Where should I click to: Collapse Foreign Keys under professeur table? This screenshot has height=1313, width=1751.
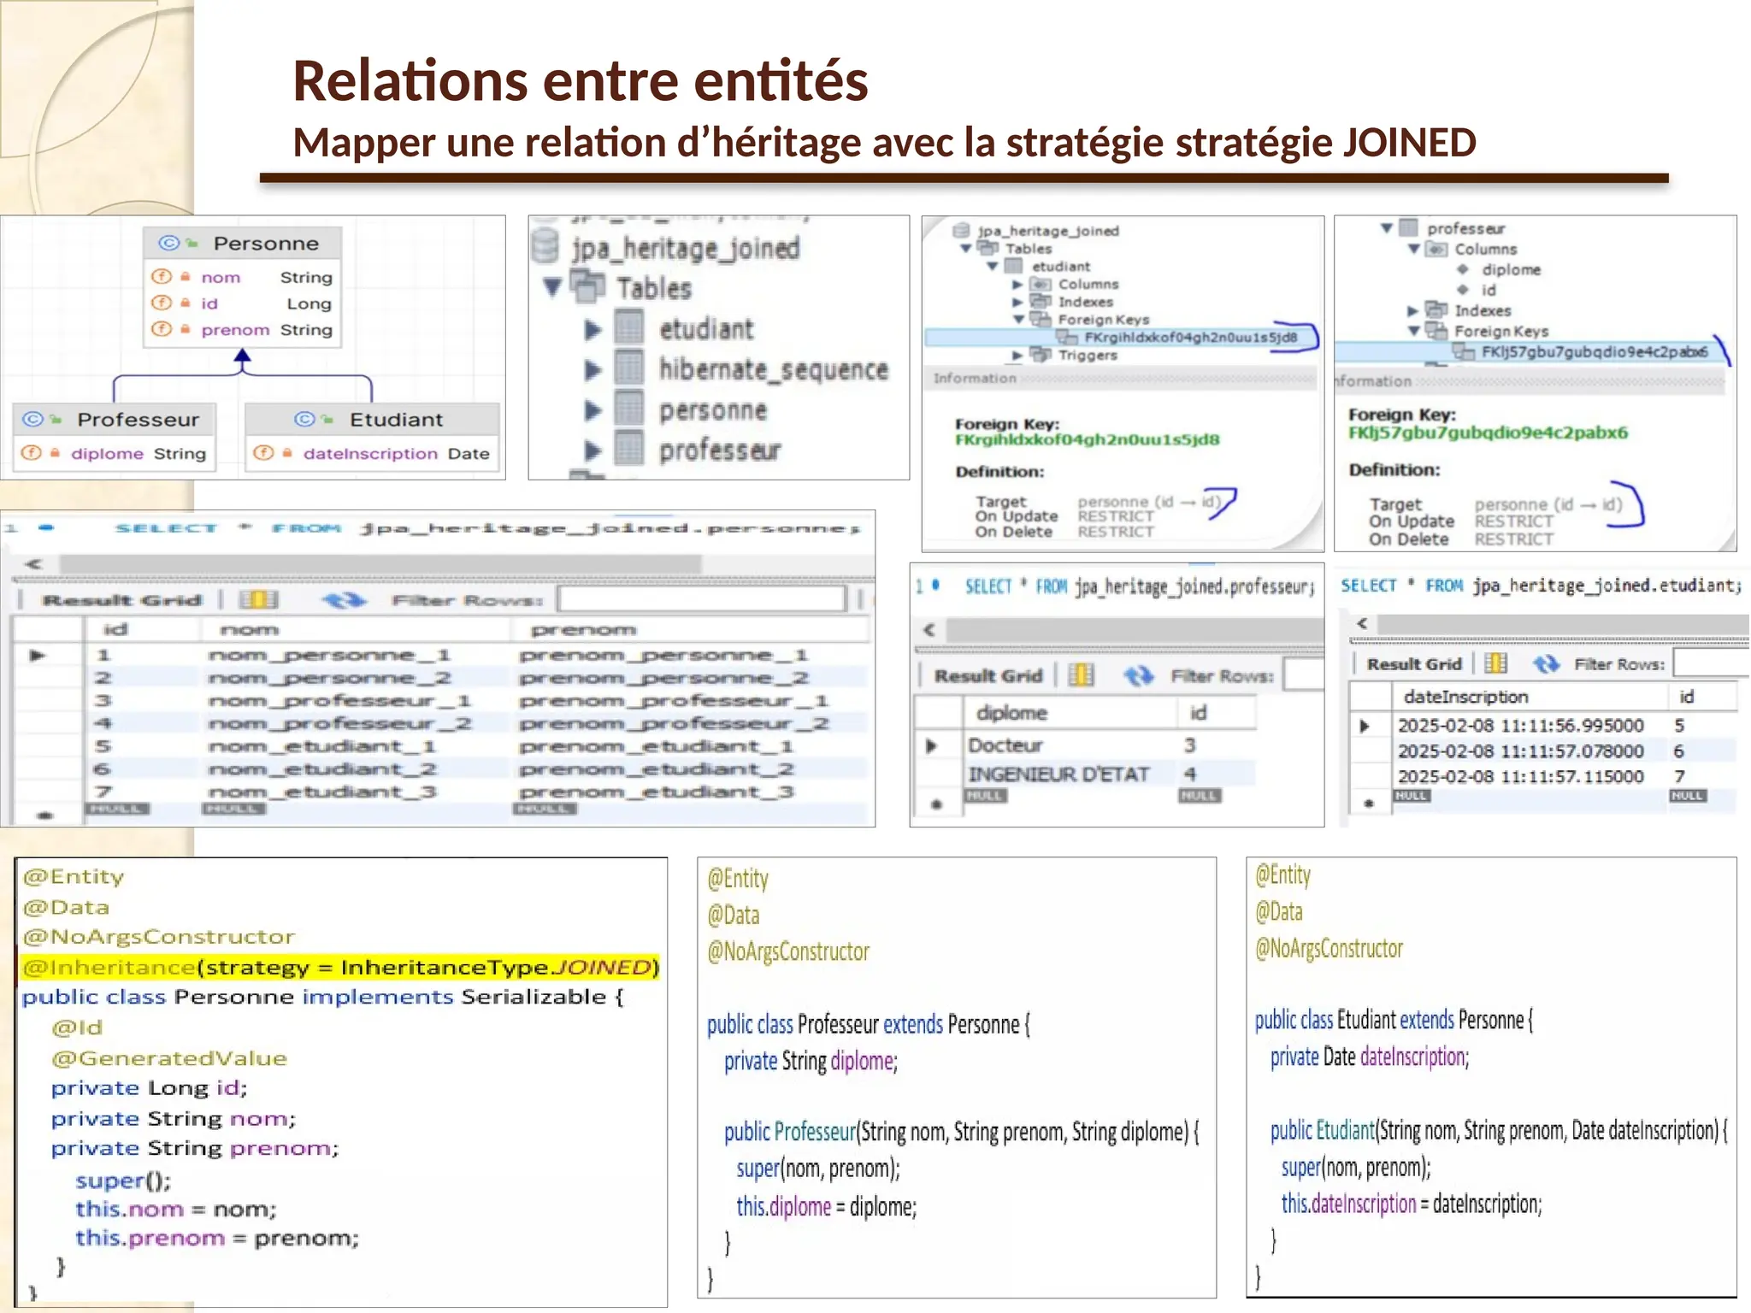tap(1414, 331)
